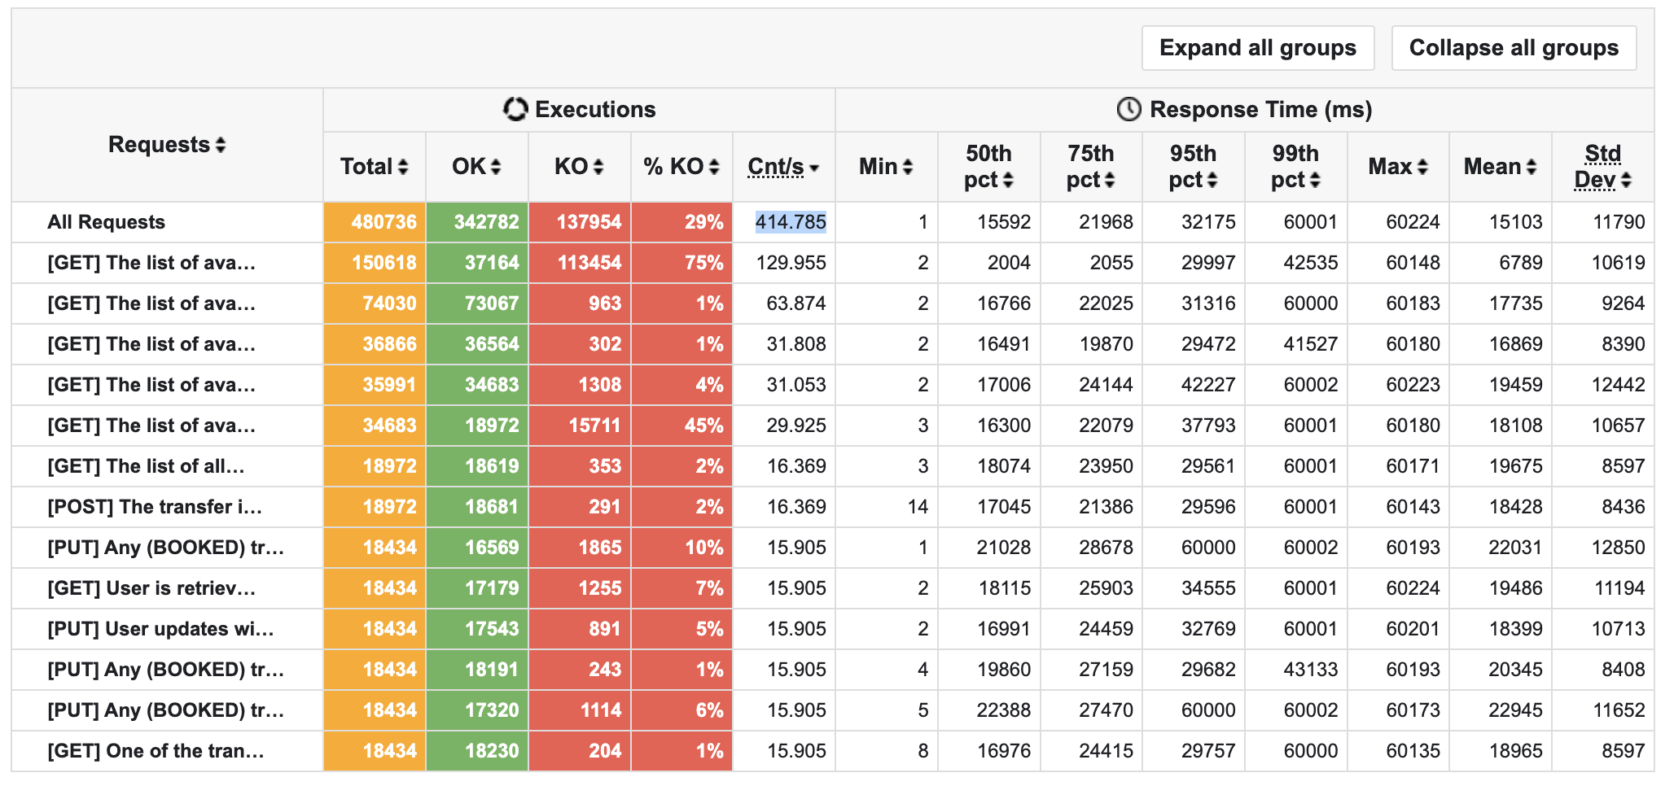
Task: Click the OK value 18681
Action: (x=492, y=507)
